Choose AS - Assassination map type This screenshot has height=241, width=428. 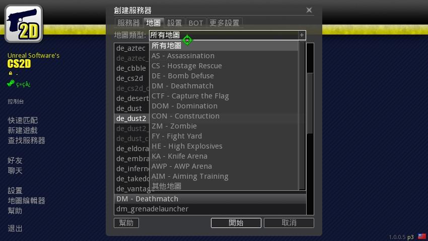[x=224, y=56]
